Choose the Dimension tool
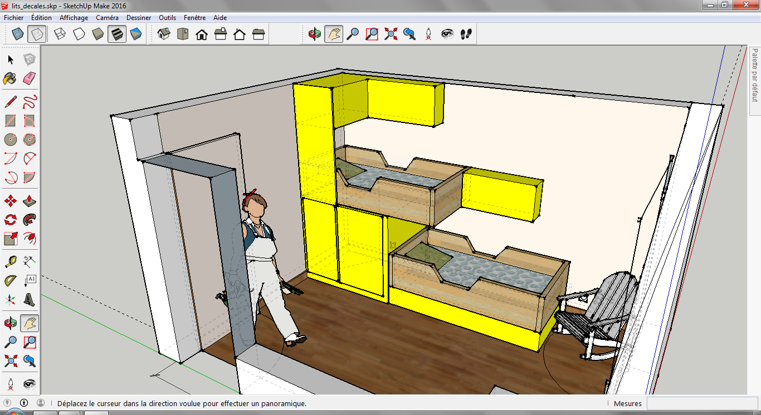 click(30, 261)
